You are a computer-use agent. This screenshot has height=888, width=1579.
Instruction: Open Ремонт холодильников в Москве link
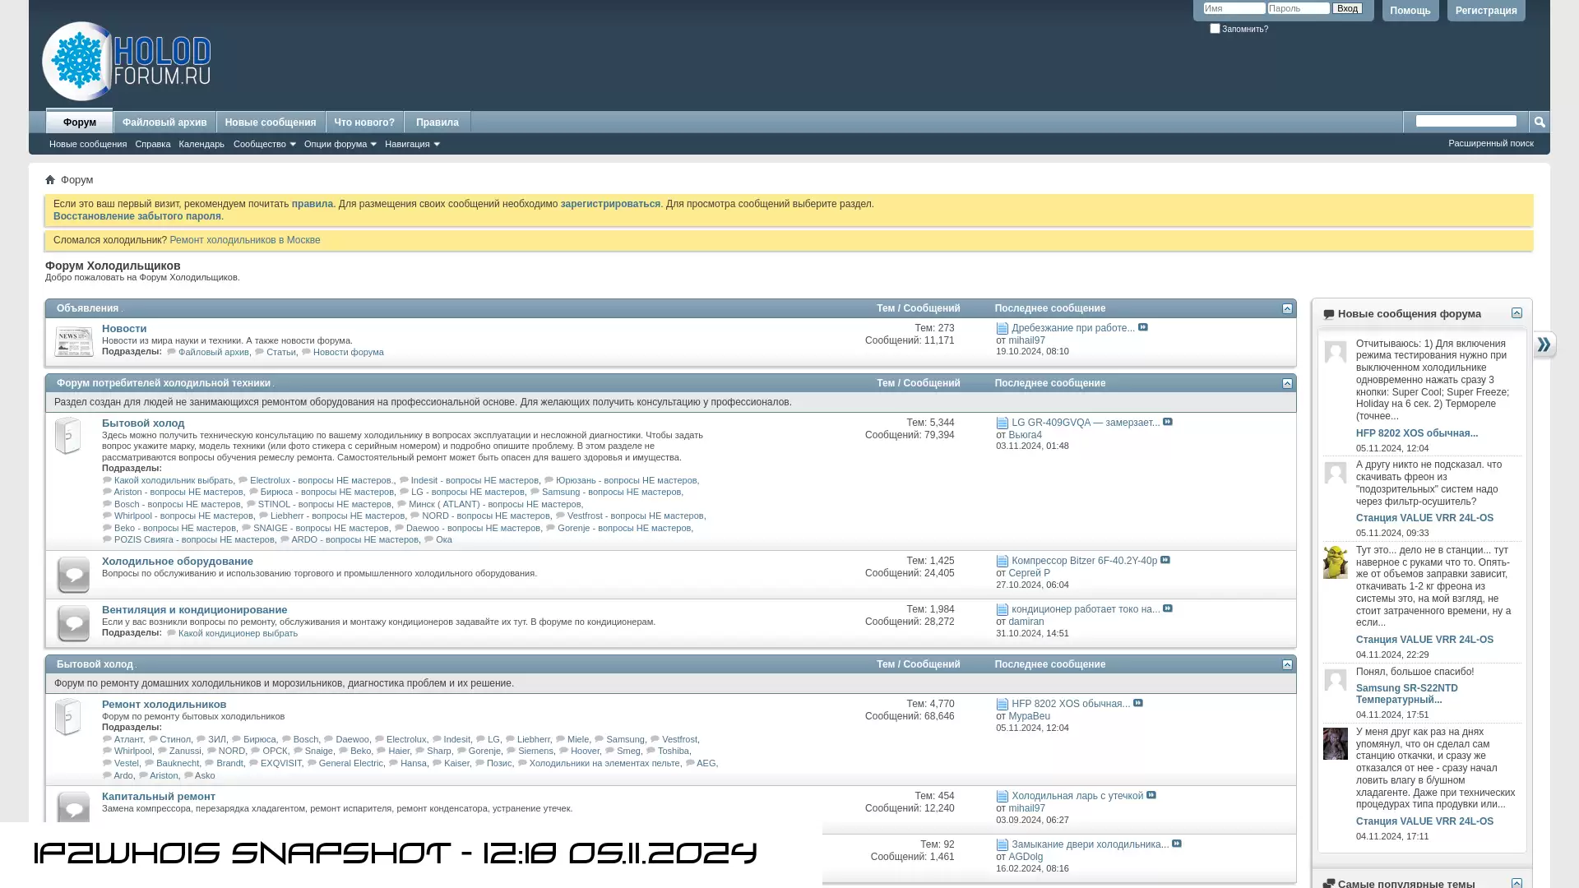pyautogui.click(x=245, y=240)
